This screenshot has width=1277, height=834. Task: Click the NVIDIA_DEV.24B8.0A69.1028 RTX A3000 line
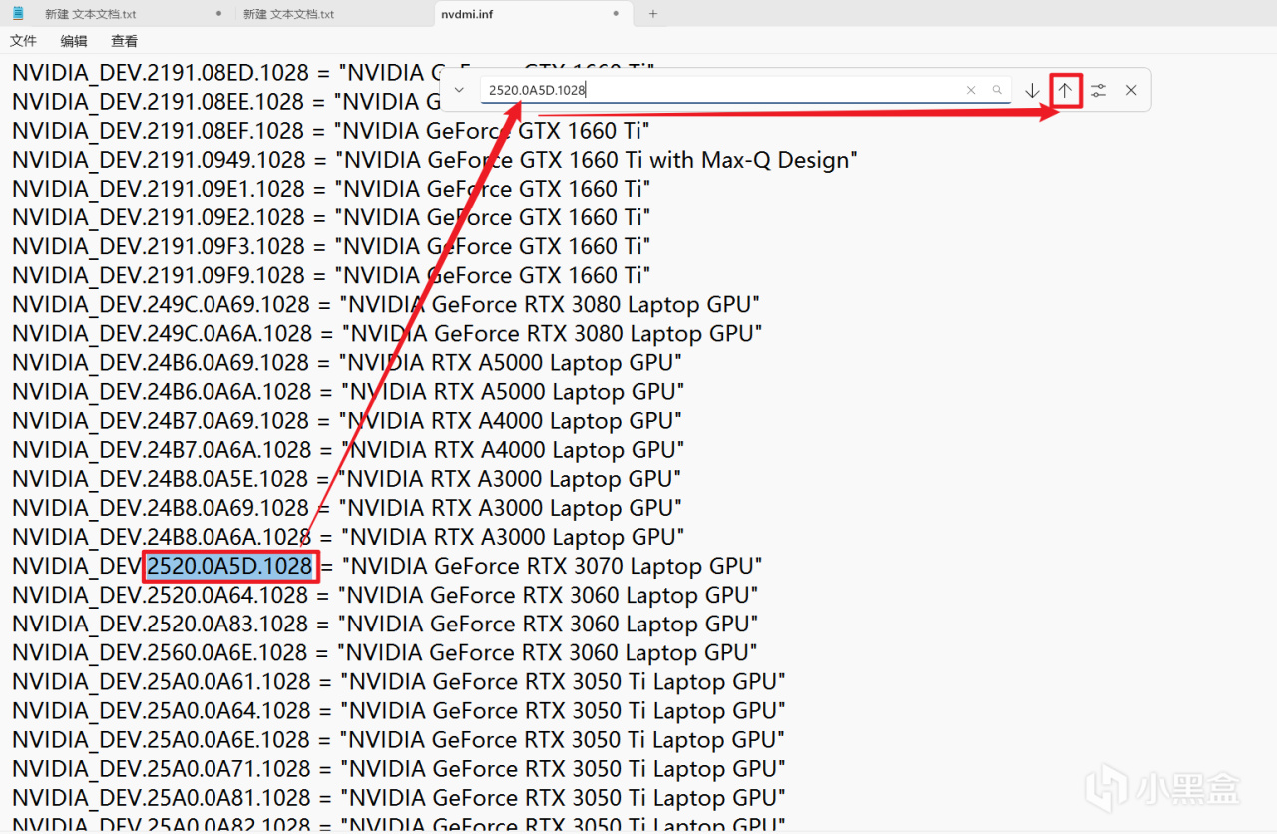click(347, 507)
